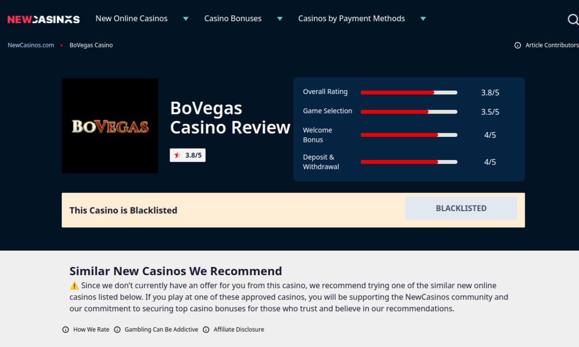Click the "This Casino is Blacklisted" text
The image size is (579, 347).
click(123, 210)
